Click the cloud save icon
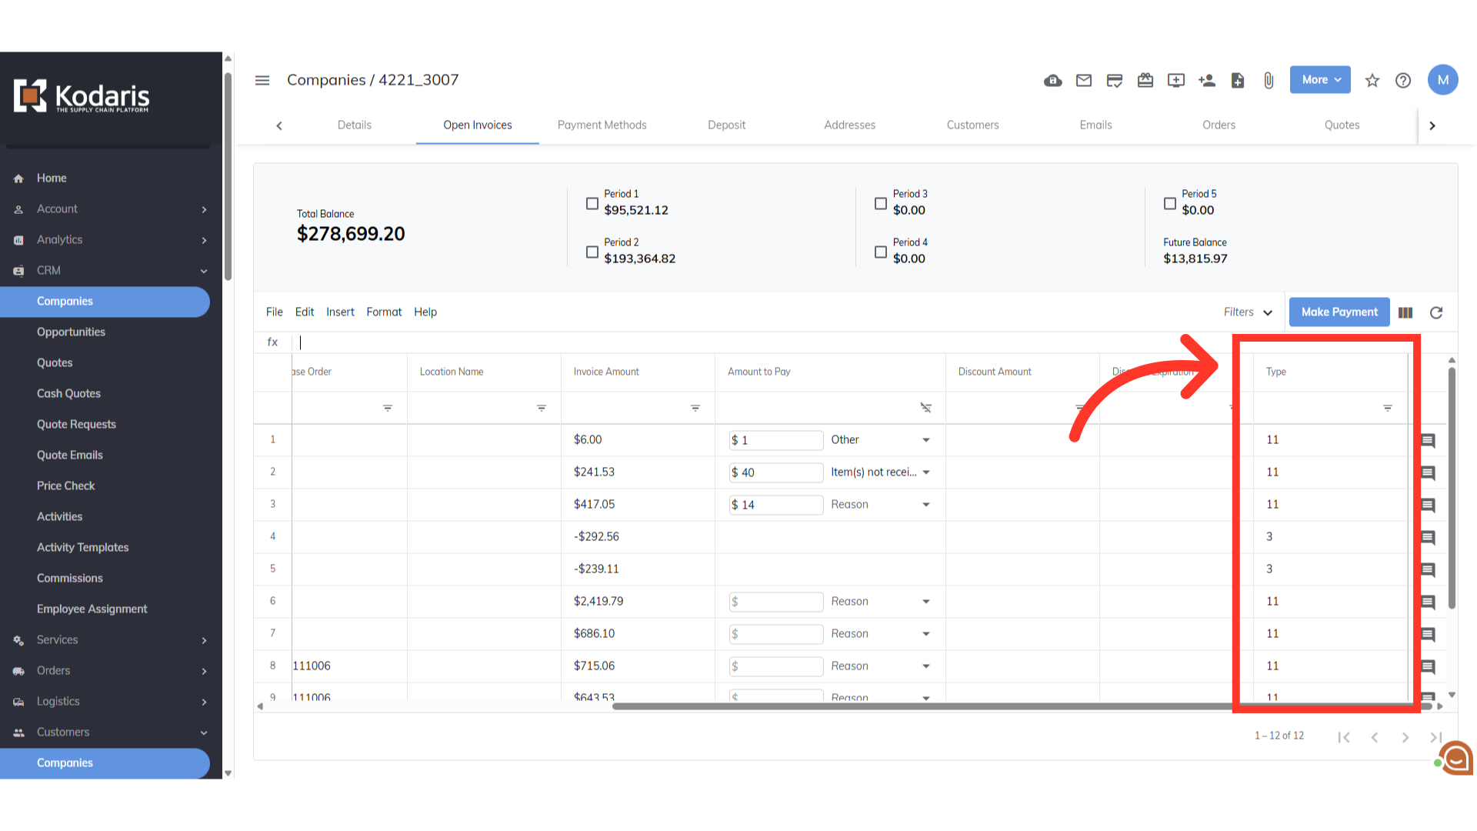This screenshot has height=831, width=1477. pos(1052,80)
